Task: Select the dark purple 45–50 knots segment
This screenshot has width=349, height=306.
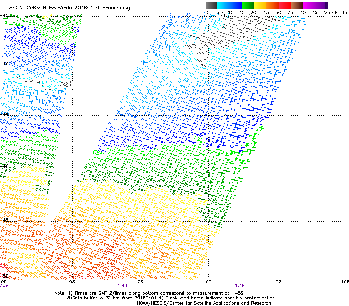Action: pos(322,6)
